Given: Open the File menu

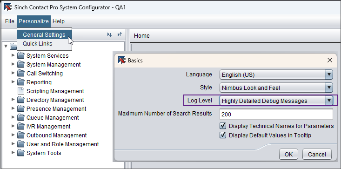Looking at the screenshot, I should pos(10,21).
